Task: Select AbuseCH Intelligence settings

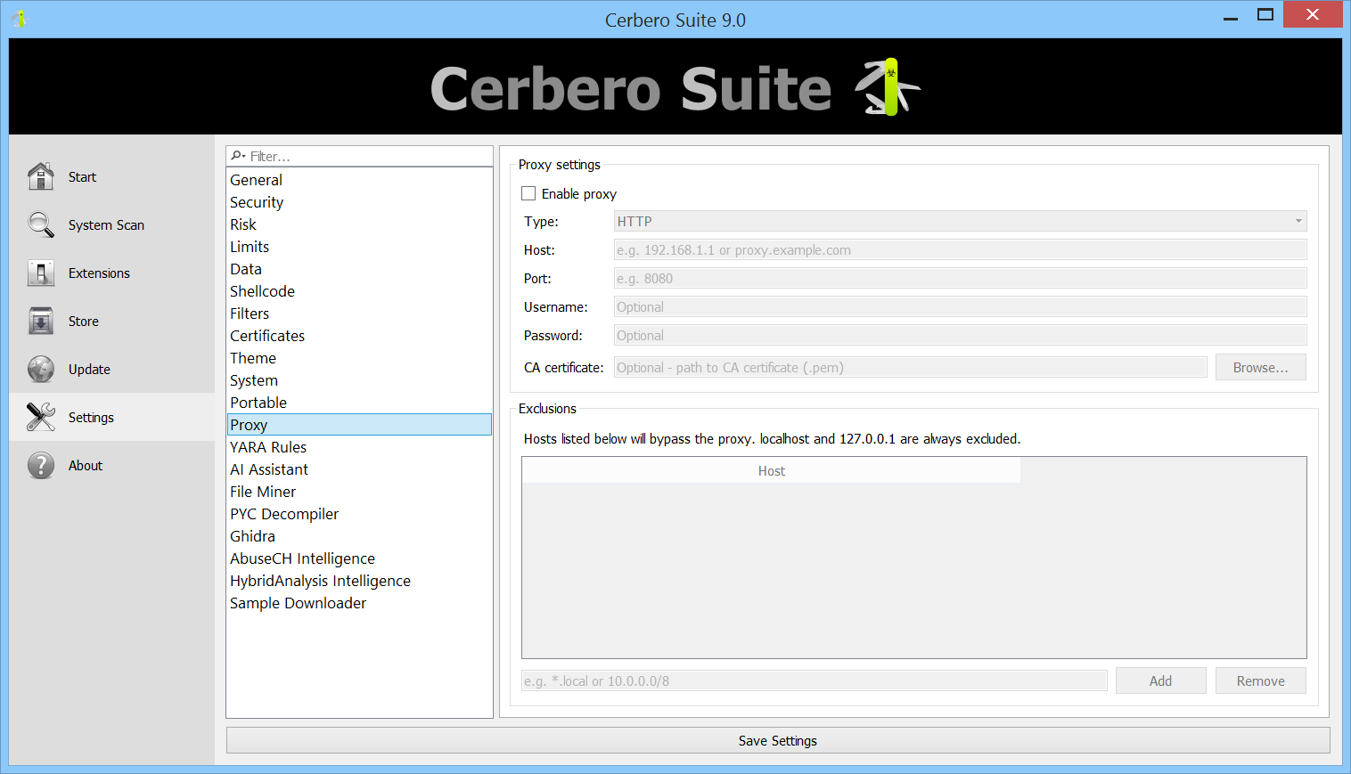Action: [x=359, y=558]
